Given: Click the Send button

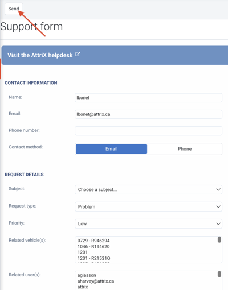Looking at the screenshot, I should 14,9.
